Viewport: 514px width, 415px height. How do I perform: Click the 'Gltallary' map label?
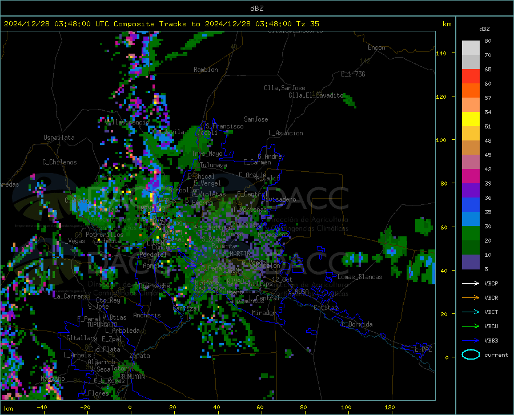click(82, 338)
